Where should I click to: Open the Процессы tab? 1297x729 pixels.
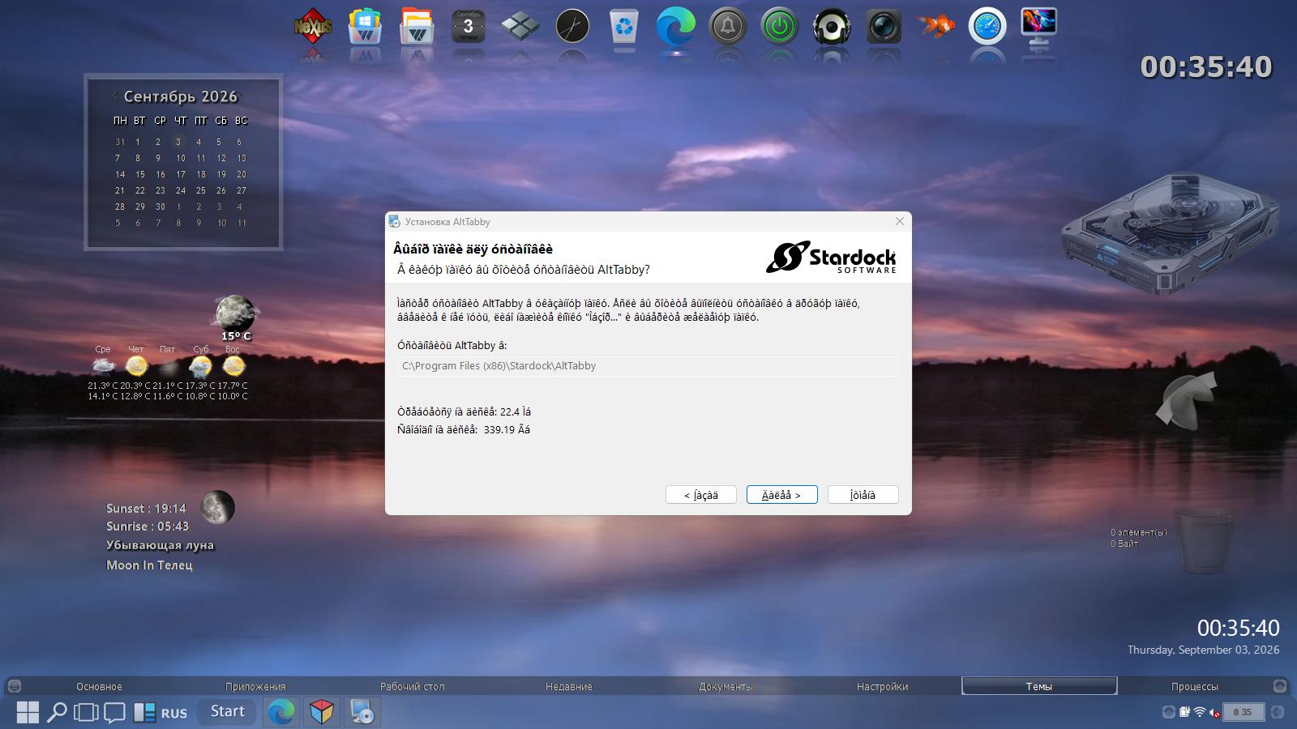pyautogui.click(x=1194, y=686)
